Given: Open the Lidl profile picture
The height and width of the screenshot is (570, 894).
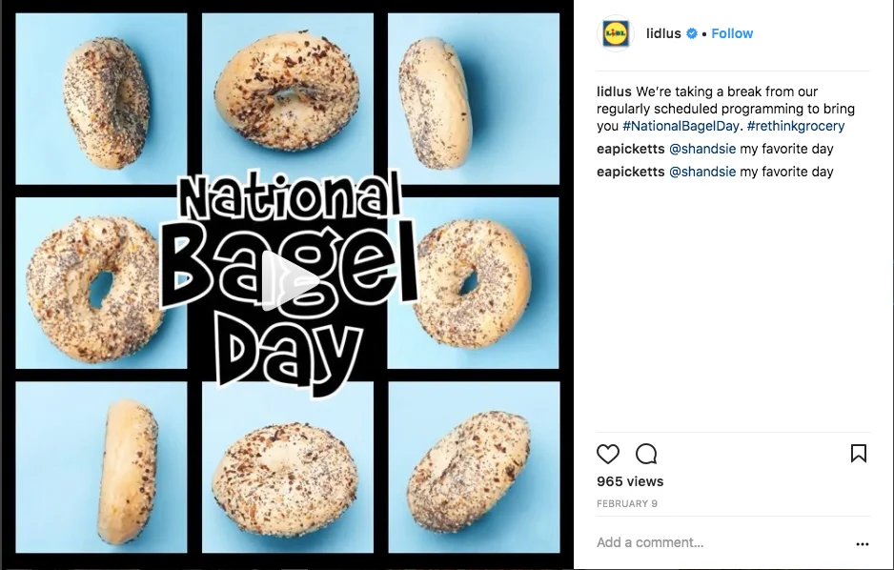Looking at the screenshot, I should click(615, 33).
